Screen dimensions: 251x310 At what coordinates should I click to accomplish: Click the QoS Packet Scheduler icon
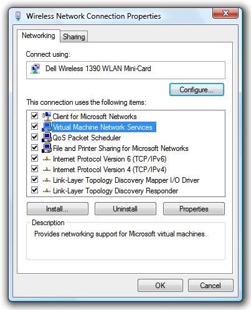tap(47, 137)
